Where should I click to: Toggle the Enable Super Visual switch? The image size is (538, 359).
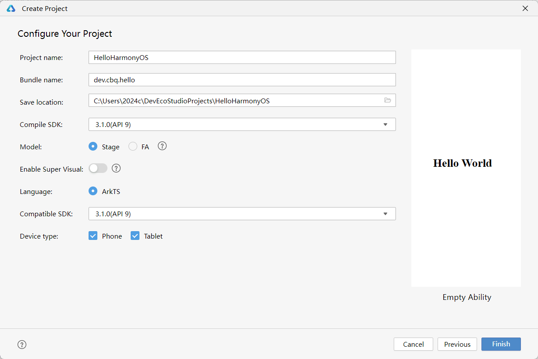[x=98, y=168]
